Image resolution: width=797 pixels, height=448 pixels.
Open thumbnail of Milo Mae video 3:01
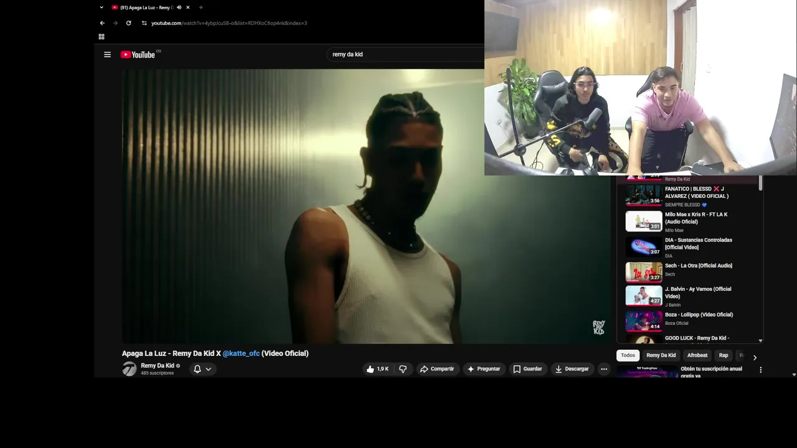point(644,221)
